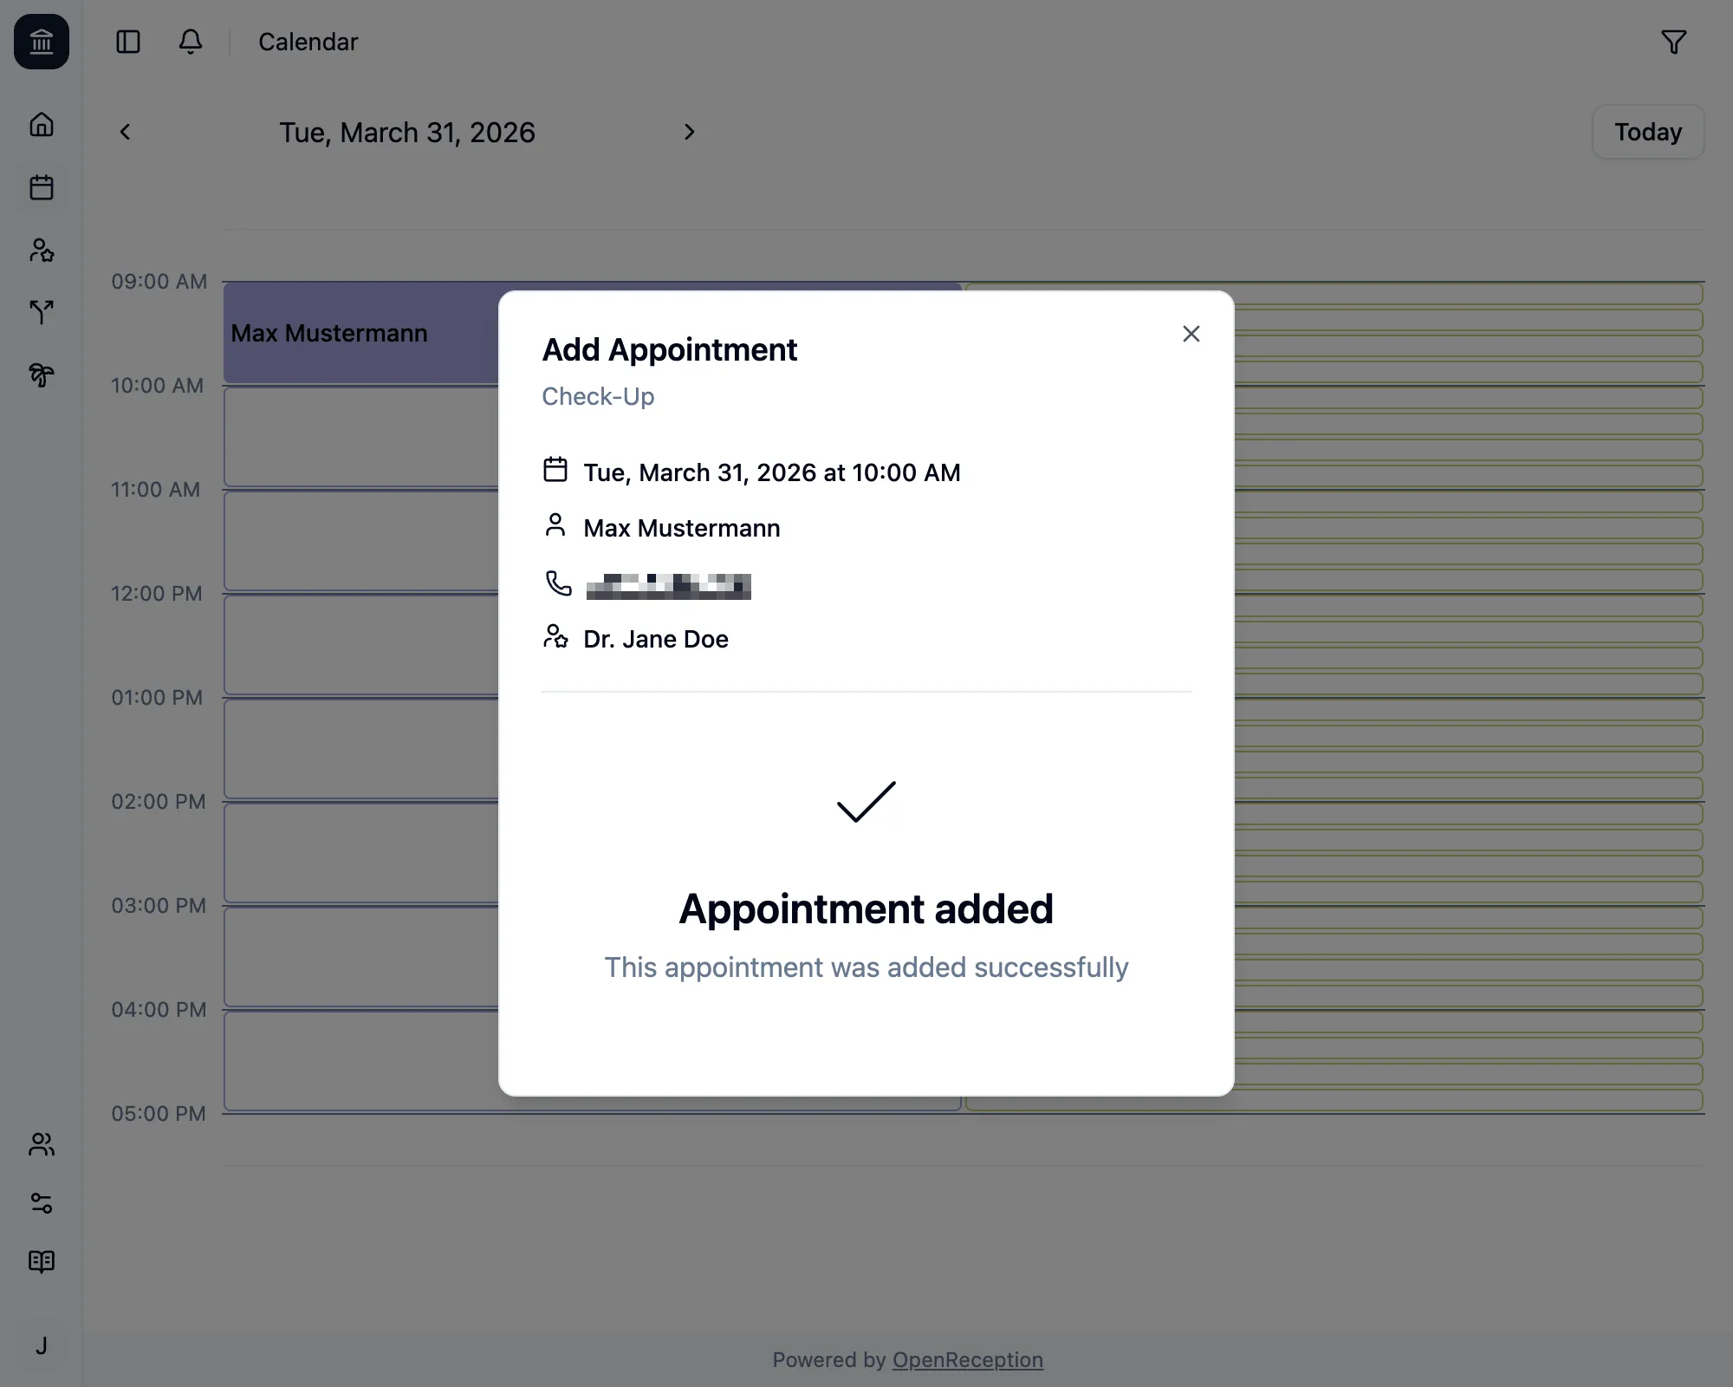This screenshot has width=1733, height=1387.
Task: Open the J user avatar menu
Action: coord(42,1345)
